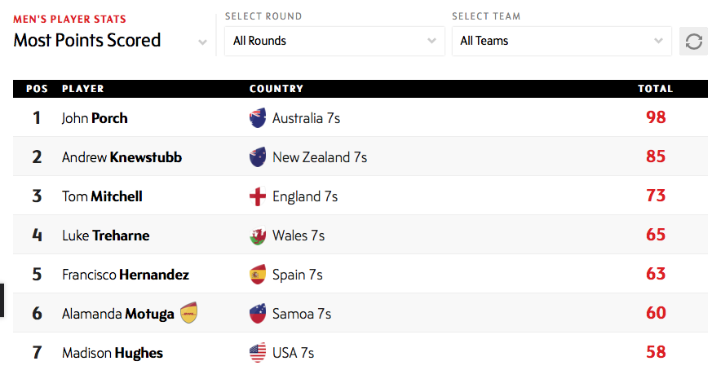Click the England 7s flag icon
The width and height of the screenshot is (712, 370).
258,196
